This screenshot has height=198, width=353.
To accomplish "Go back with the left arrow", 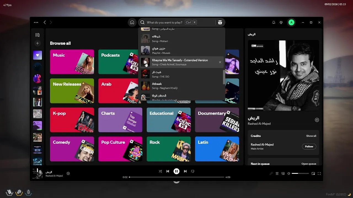I will point(45,23).
